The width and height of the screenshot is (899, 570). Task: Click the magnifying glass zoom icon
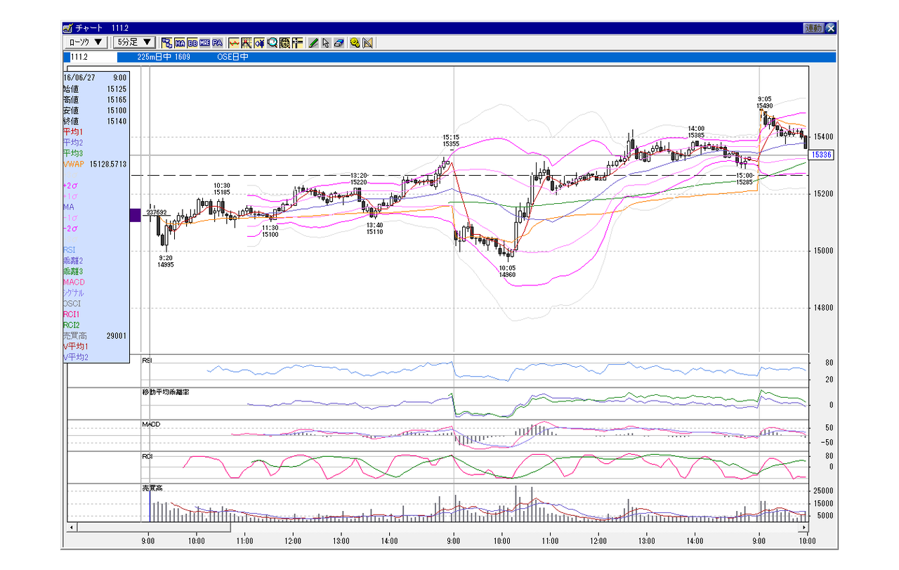click(x=272, y=42)
